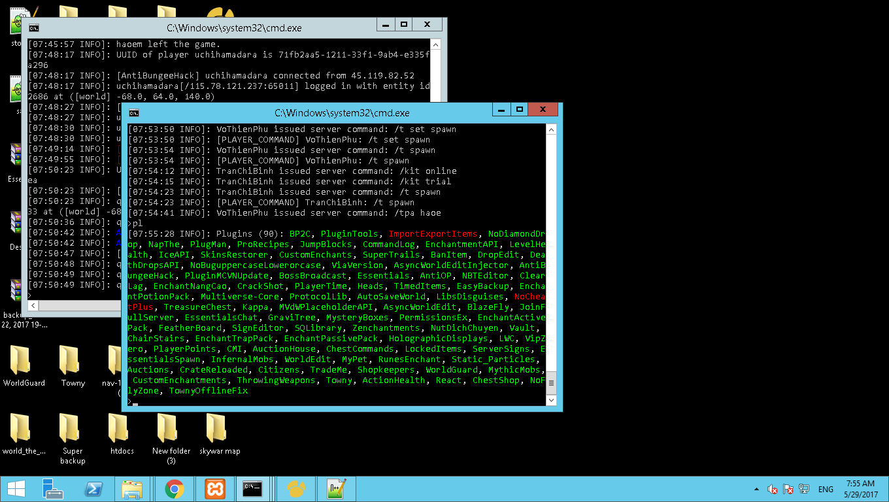The height and width of the screenshot is (502, 889).
Task: Open the Windows Start menu
Action: click(x=16, y=488)
